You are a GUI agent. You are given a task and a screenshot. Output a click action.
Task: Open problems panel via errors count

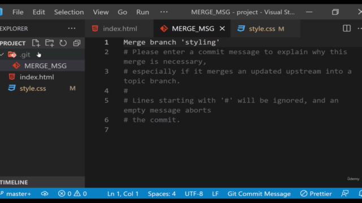coord(64,194)
